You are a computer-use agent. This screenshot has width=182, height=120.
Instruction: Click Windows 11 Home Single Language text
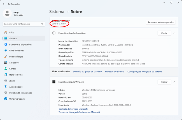pos(98,90)
